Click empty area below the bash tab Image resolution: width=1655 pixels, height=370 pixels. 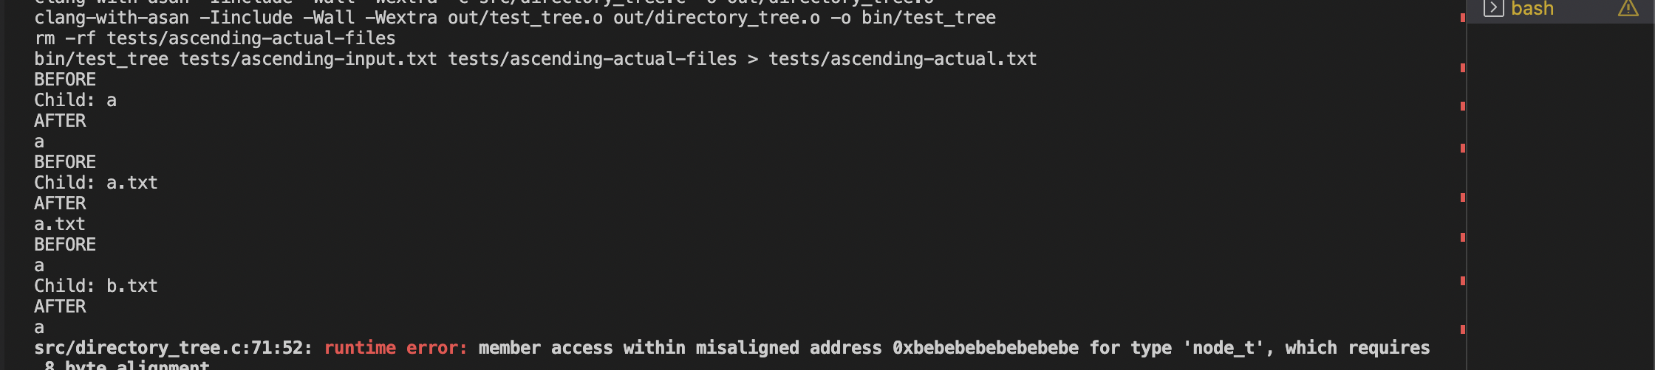1559,184
